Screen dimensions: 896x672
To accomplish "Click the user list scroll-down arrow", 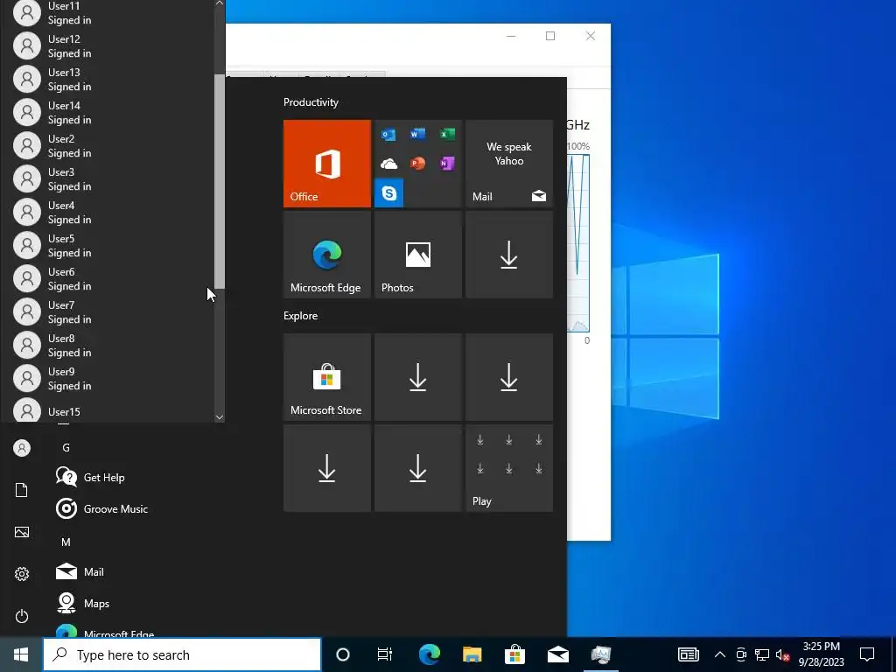I will click(220, 417).
